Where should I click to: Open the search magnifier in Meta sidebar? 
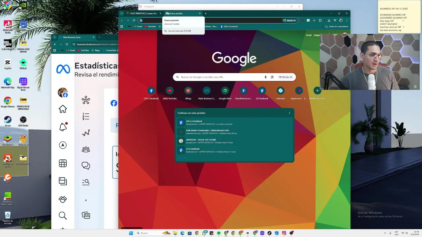tap(63, 216)
